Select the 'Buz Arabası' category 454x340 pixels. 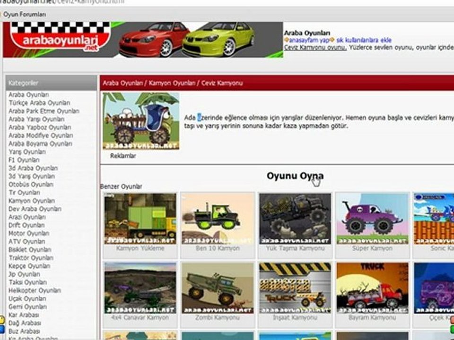tap(24, 331)
